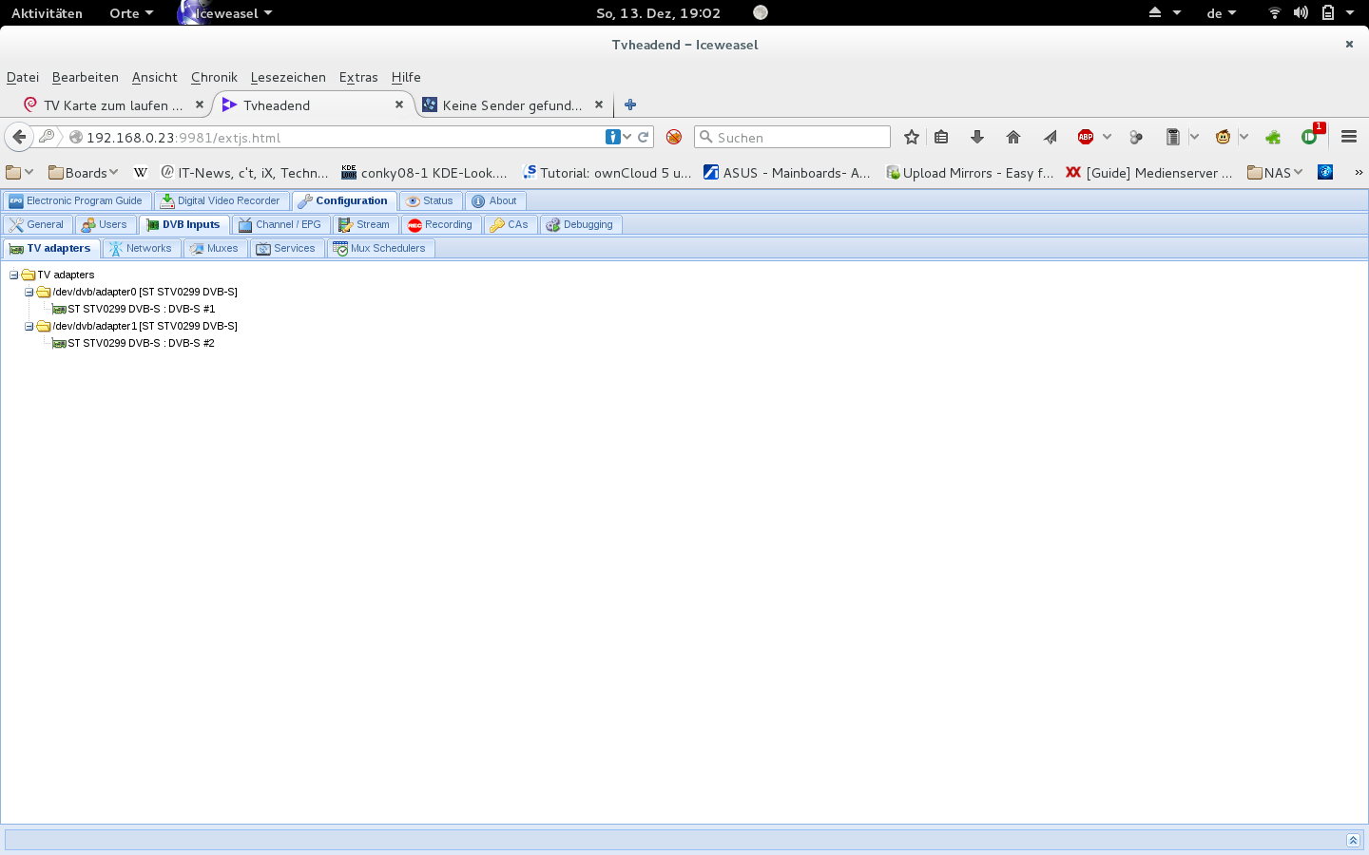Click the send/paper plane toolbar icon

pyautogui.click(x=1050, y=137)
